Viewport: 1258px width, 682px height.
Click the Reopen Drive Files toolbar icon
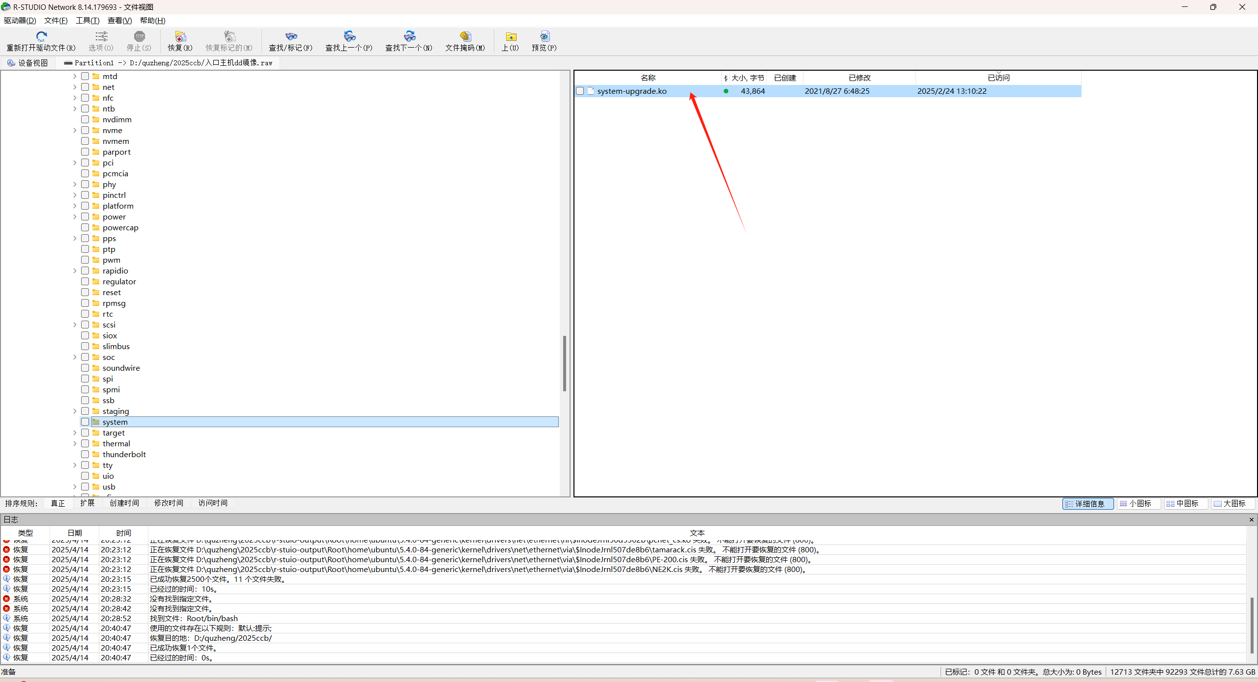[41, 36]
